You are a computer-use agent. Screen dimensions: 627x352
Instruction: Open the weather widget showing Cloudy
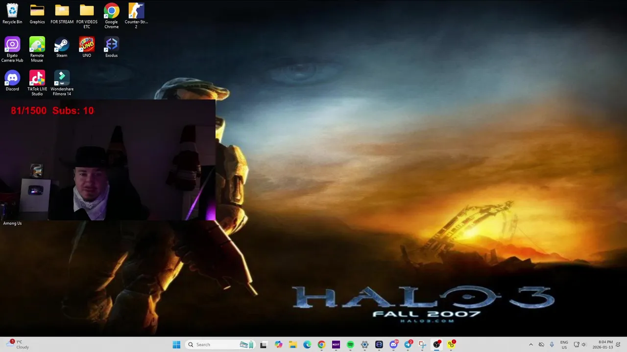[18, 345]
